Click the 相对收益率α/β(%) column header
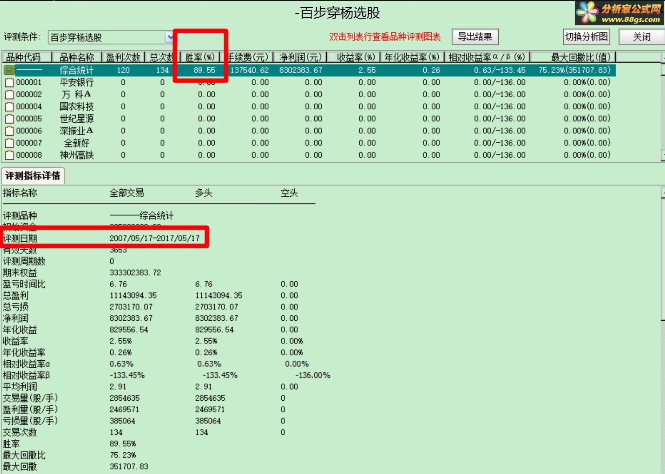This screenshot has width=665, height=474. (487, 57)
